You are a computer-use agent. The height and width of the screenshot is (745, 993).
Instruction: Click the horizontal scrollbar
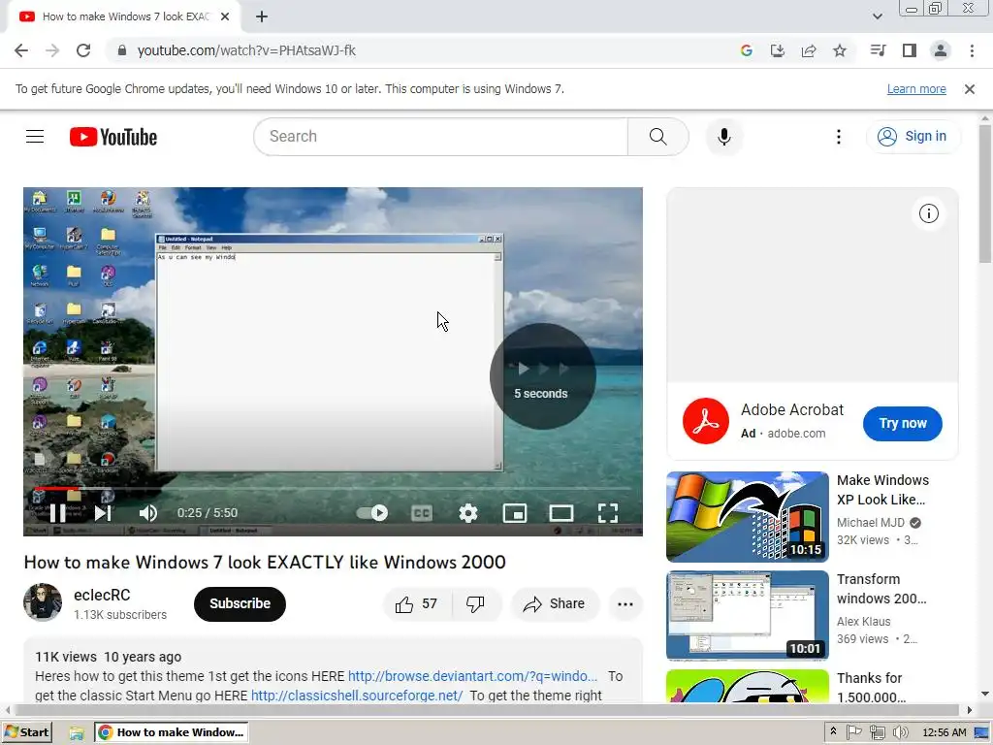489,710
